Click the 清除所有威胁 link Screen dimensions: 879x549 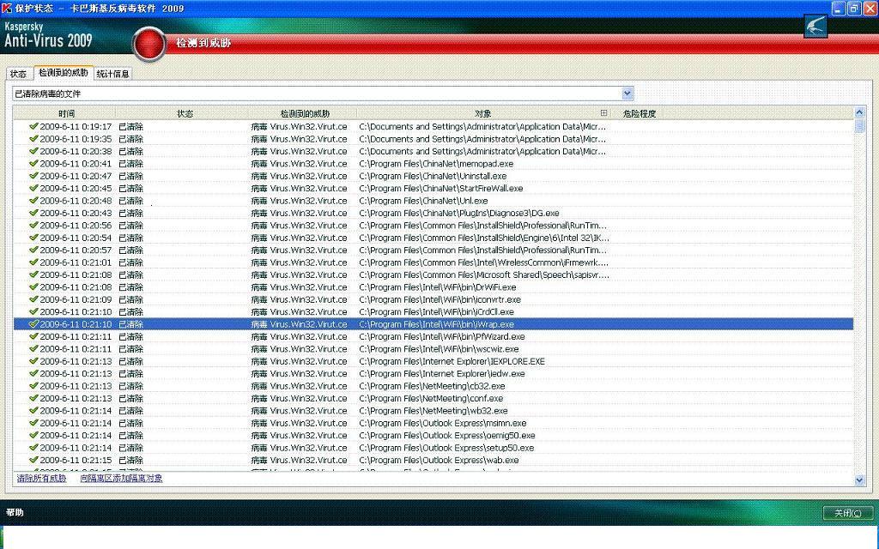[41, 479]
